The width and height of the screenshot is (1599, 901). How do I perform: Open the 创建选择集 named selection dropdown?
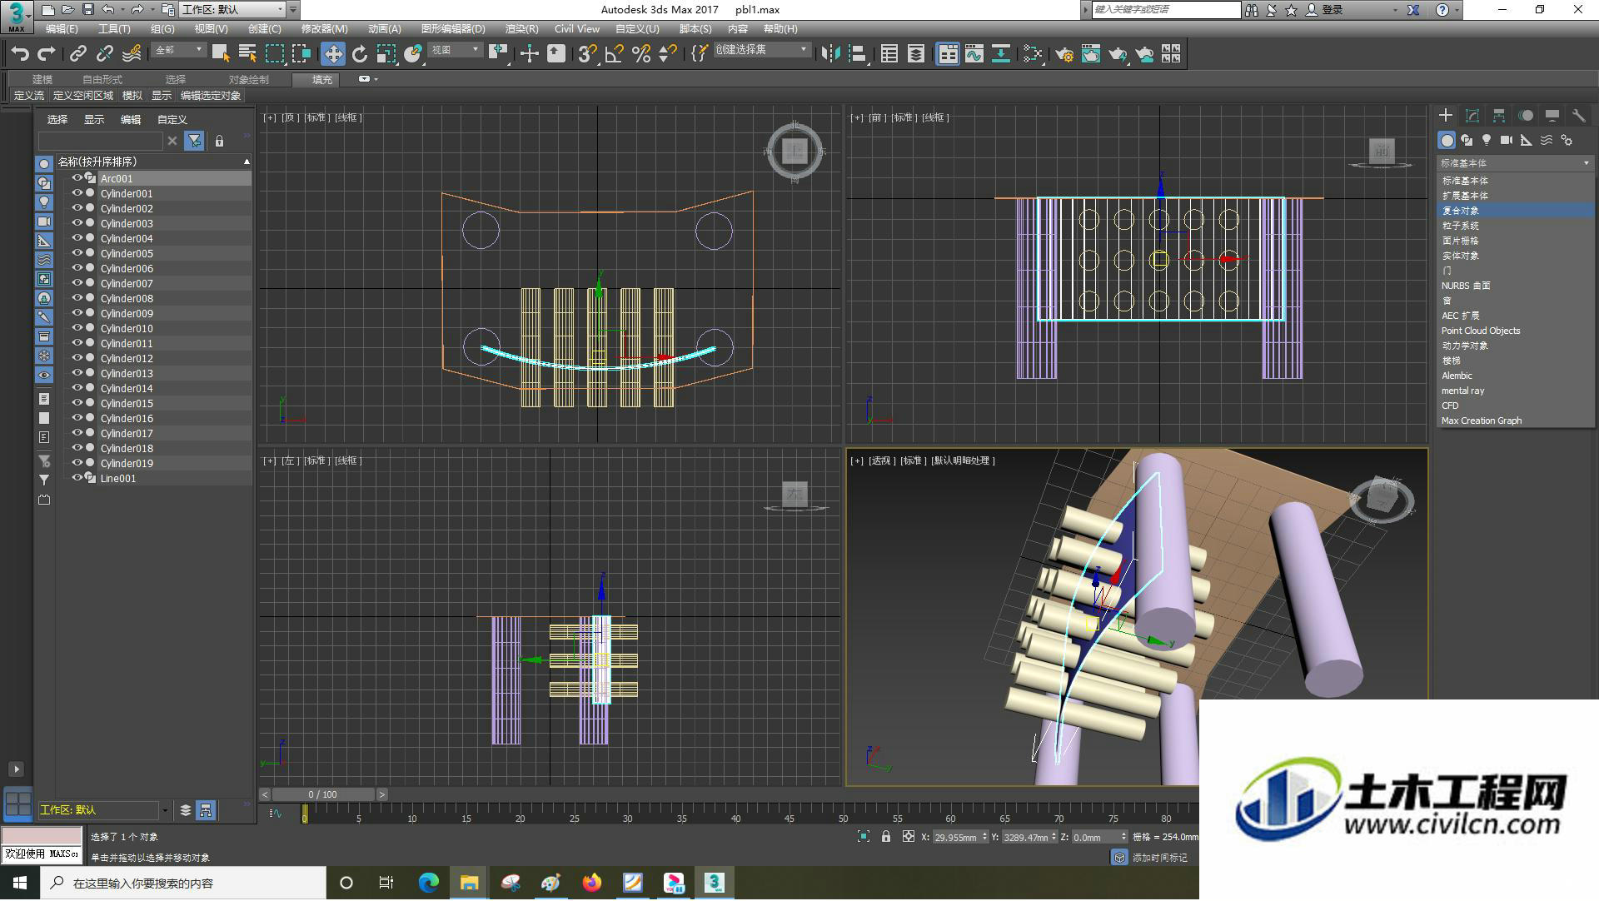[761, 50]
